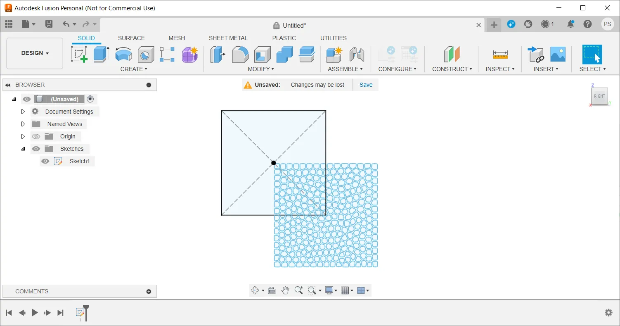
Task: Click the New Component icon
Action: coord(334,54)
